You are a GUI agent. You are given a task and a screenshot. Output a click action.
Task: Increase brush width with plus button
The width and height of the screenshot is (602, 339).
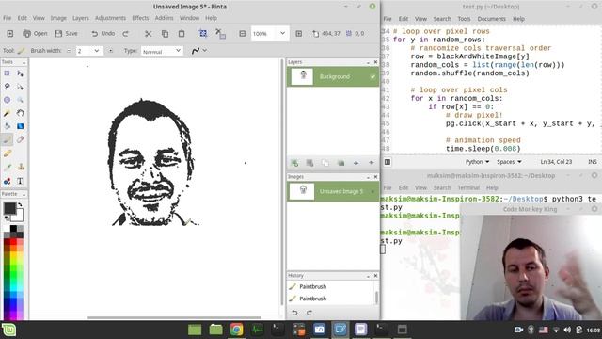pyautogui.click(x=111, y=51)
